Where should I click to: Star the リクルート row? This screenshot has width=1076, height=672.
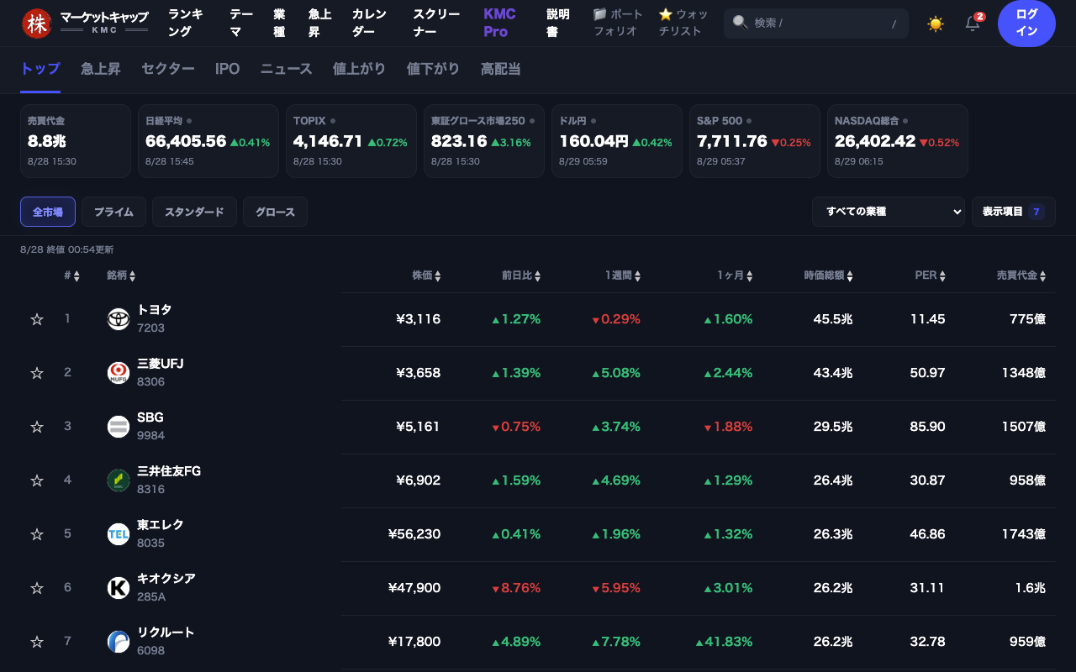(37, 642)
